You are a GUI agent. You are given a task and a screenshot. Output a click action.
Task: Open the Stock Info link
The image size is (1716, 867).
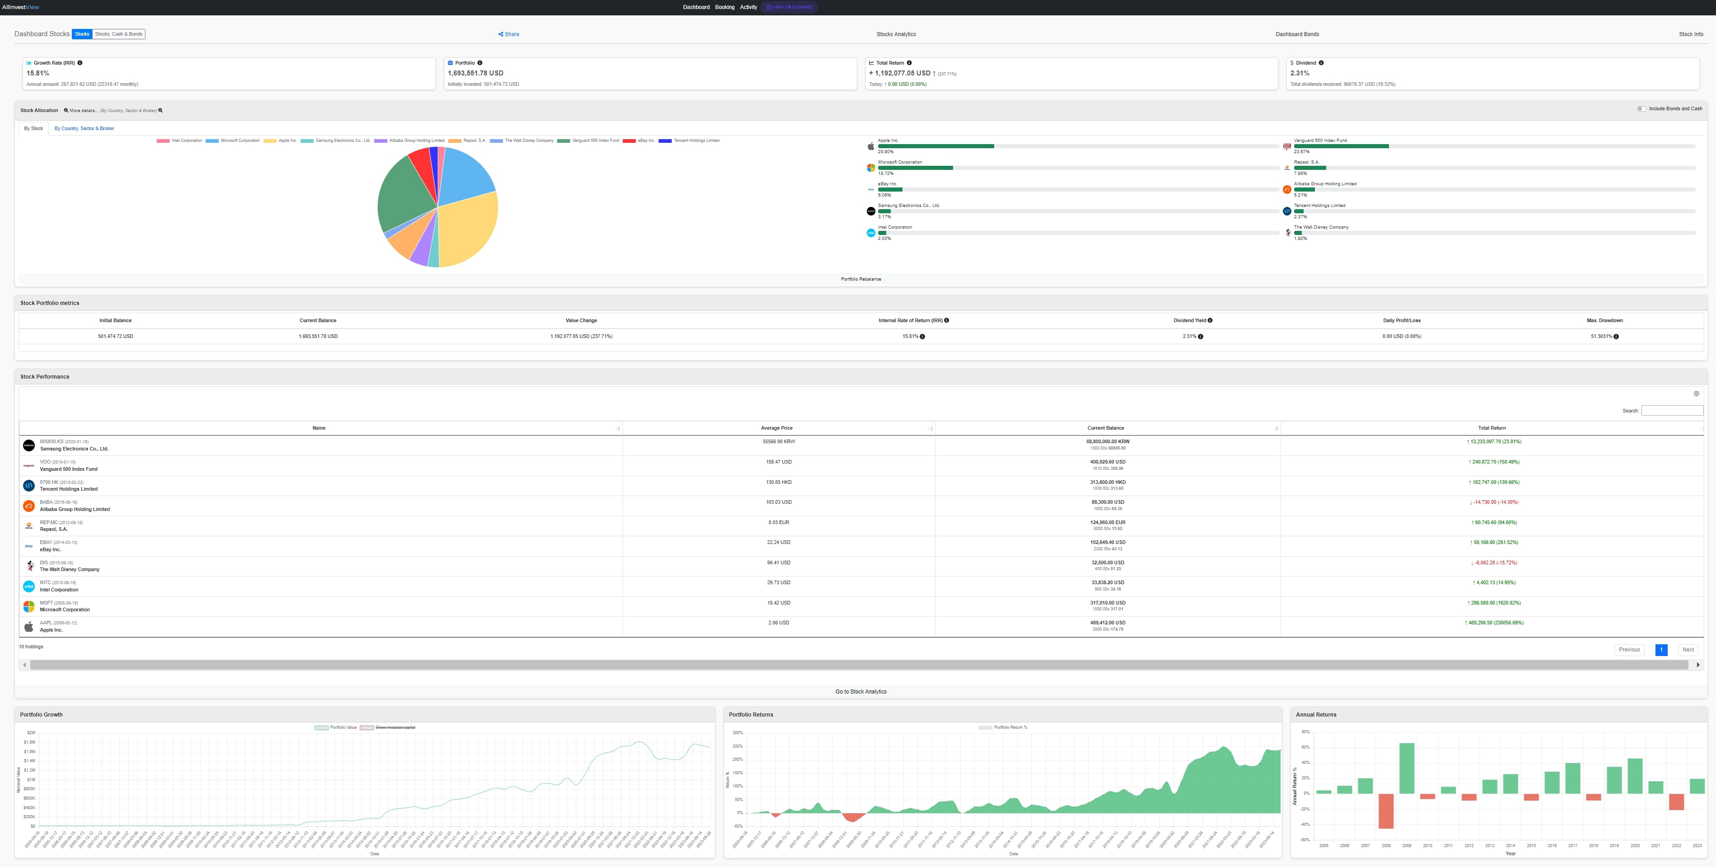tap(1691, 35)
